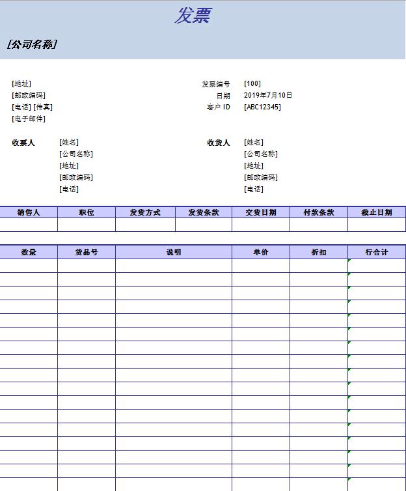Image resolution: width=406 pixels, height=491 pixels.
Task: Click the 交货日期 column header
Action: [260, 212]
